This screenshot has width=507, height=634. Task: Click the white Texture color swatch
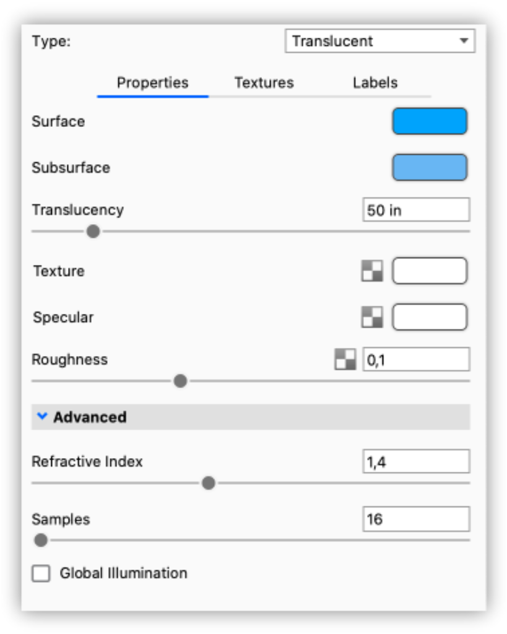pos(429,271)
